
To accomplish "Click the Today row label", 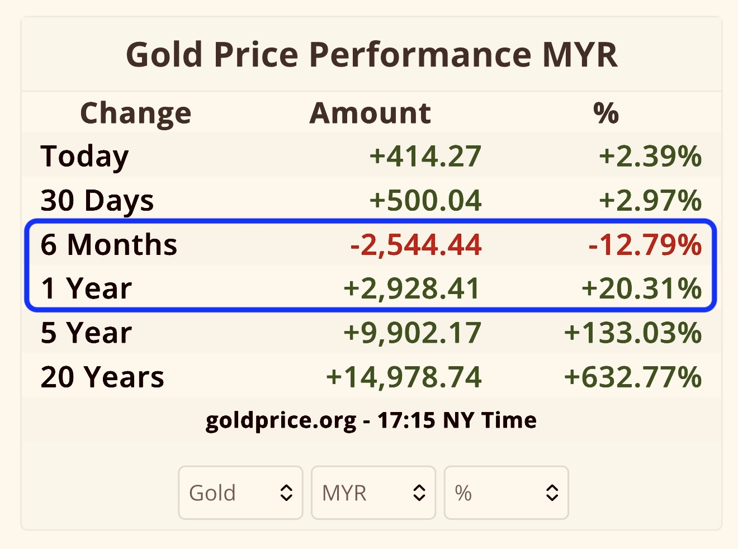I will point(84,157).
